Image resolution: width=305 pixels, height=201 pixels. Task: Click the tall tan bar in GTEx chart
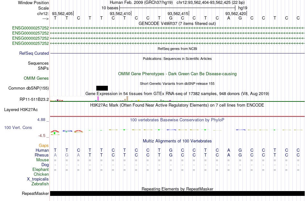127,99
